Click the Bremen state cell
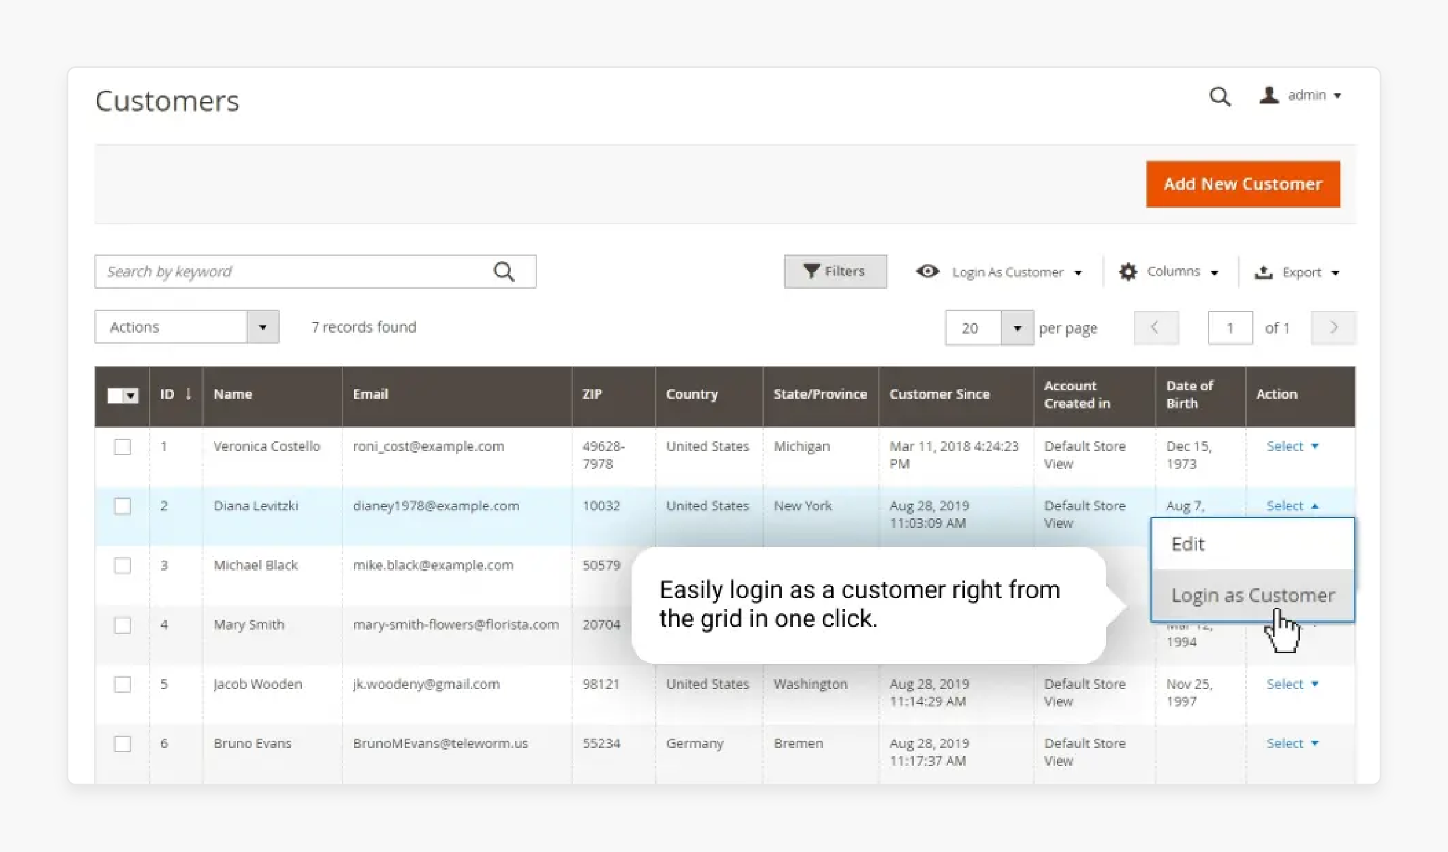This screenshot has height=852, width=1448. pos(798,743)
